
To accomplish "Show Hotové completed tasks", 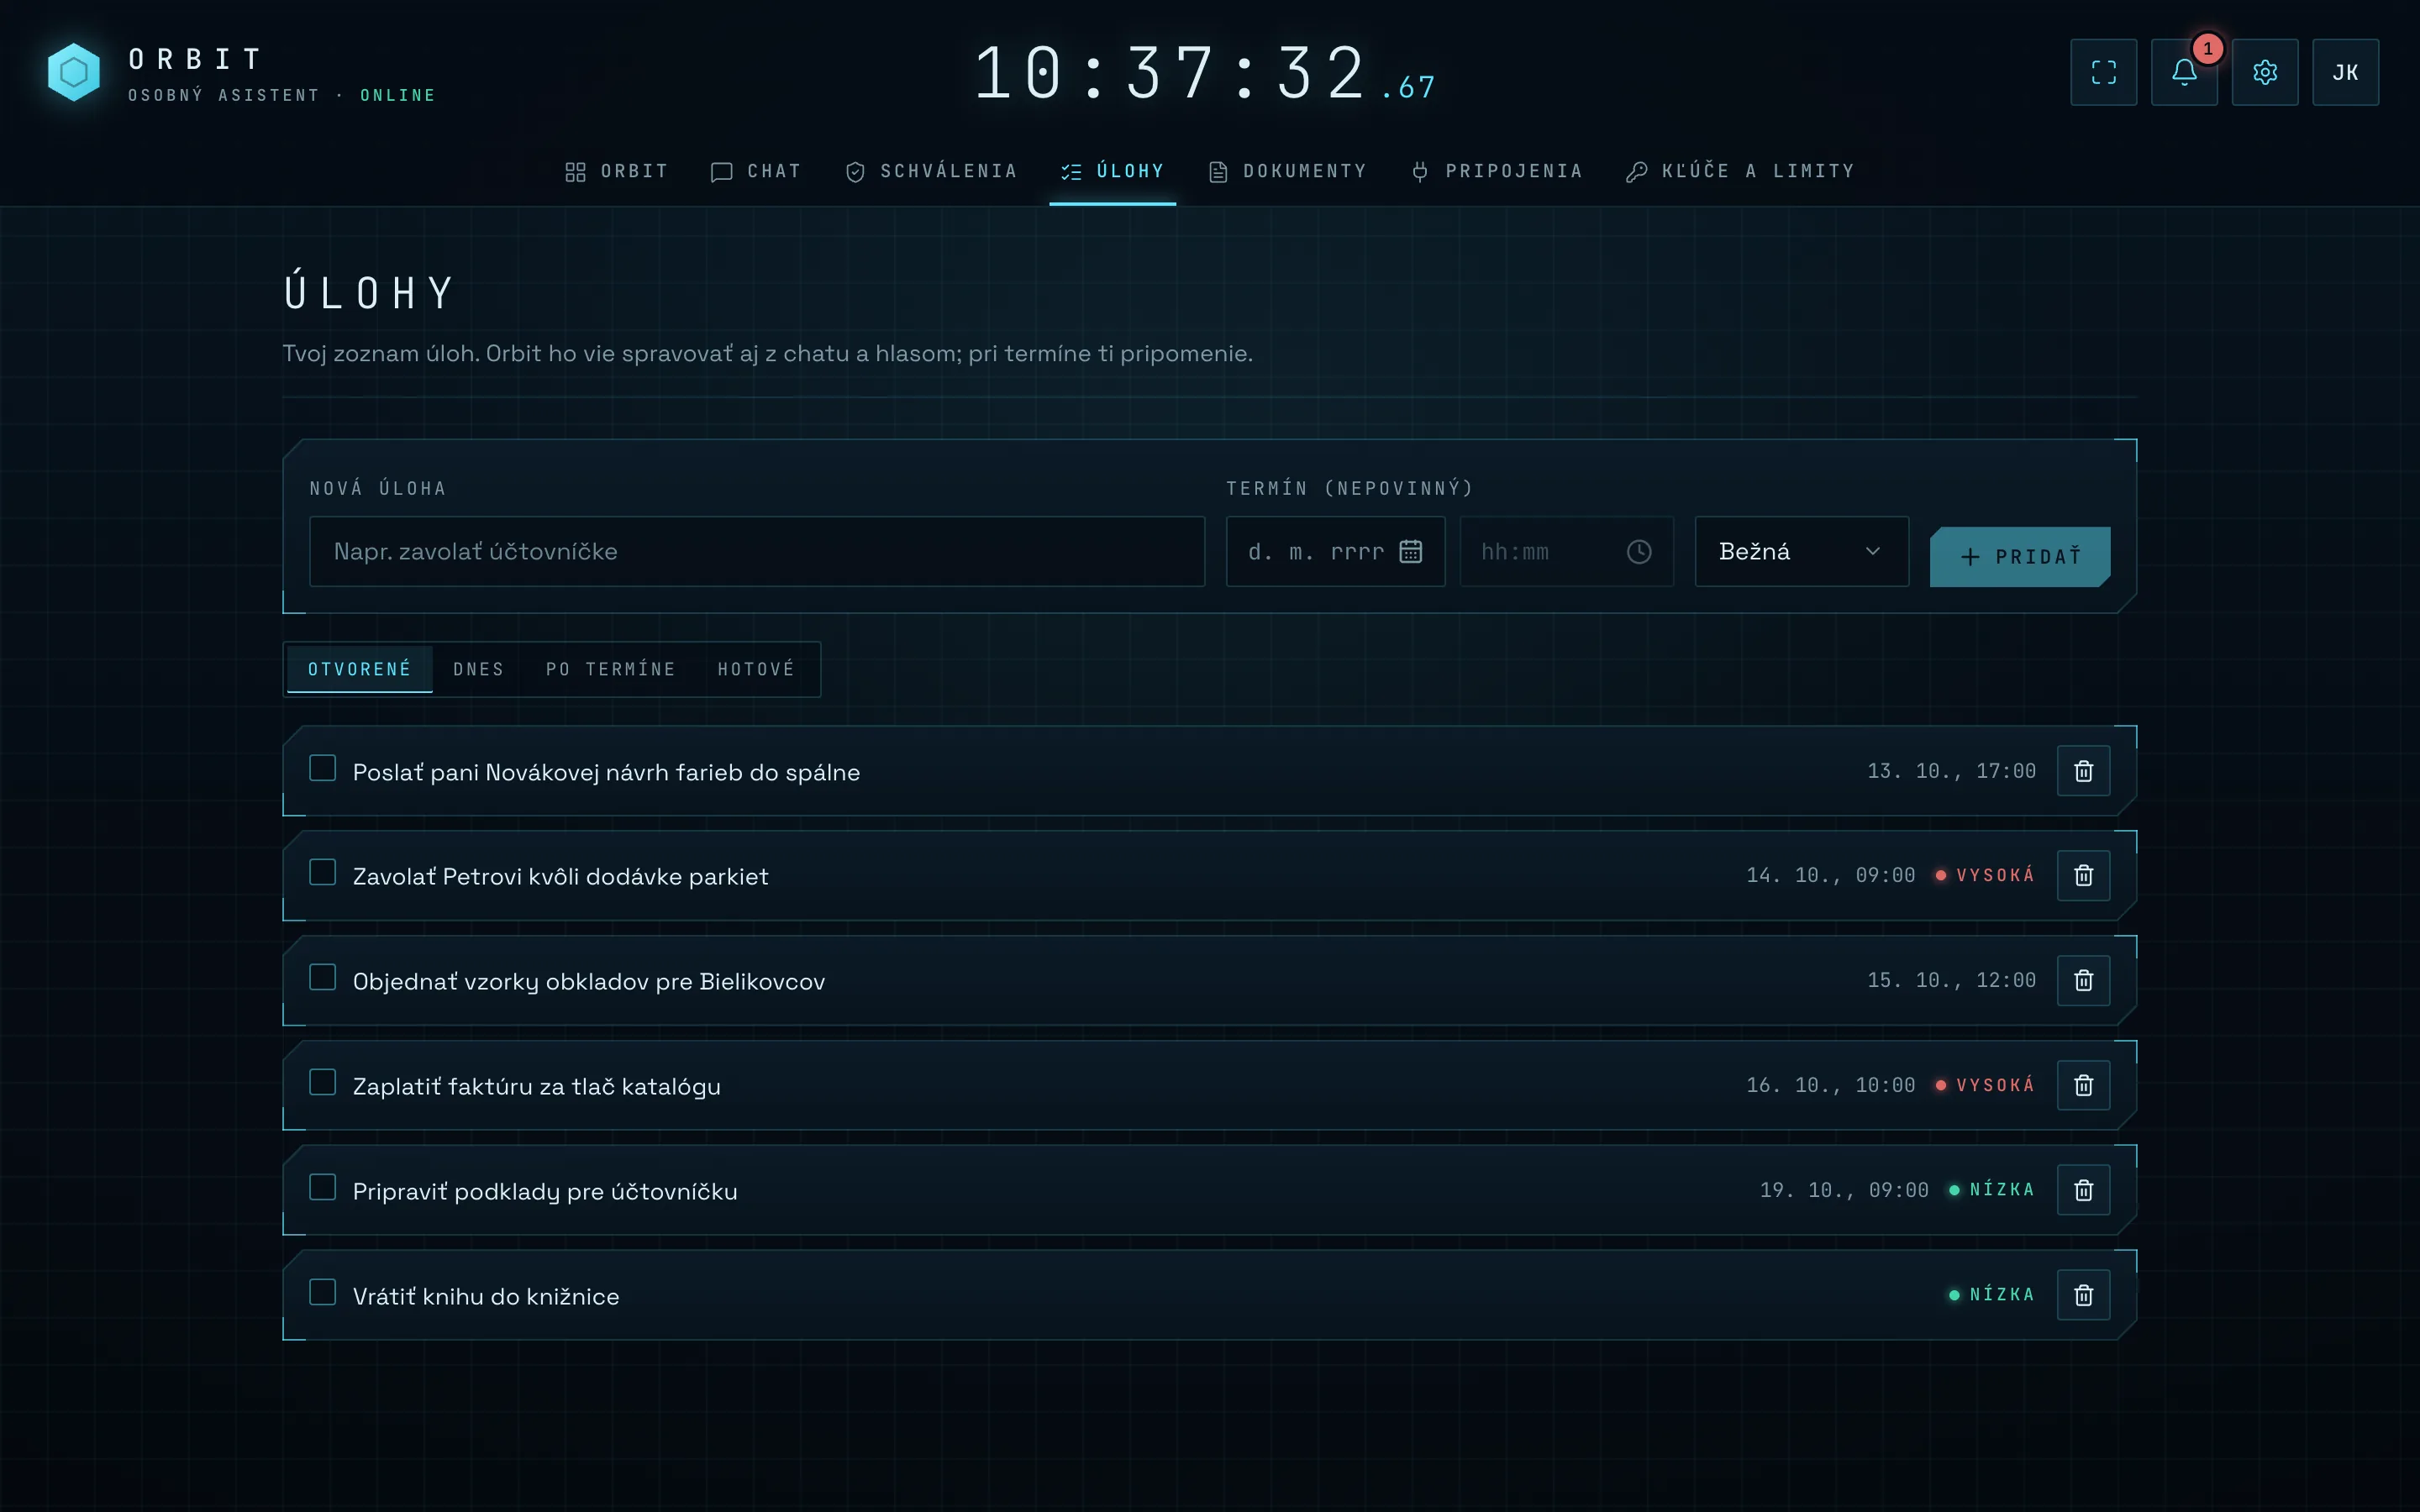I will tap(756, 669).
